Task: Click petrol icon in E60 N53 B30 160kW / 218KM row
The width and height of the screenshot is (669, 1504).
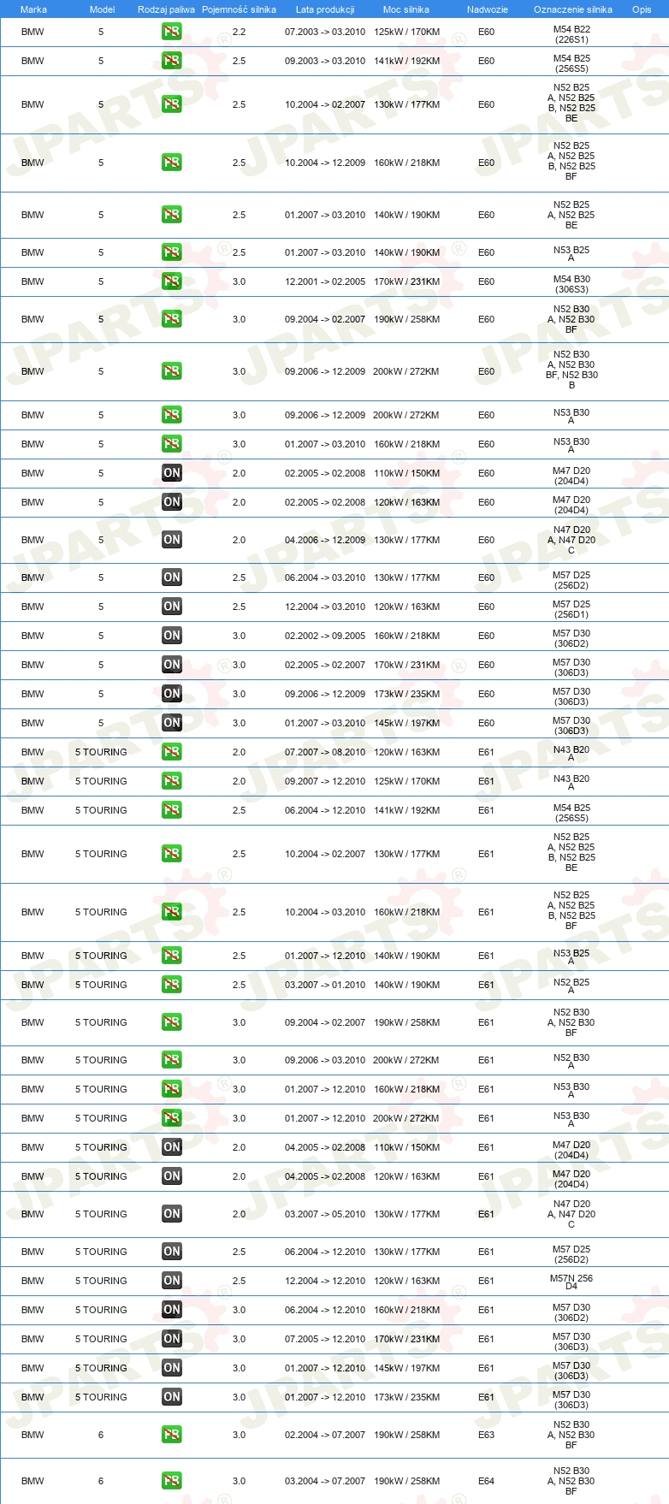Action: (172, 444)
